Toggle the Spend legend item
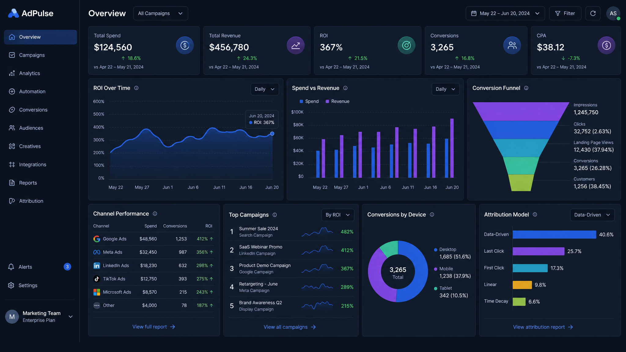The image size is (626, 352). tap(309, 101)
